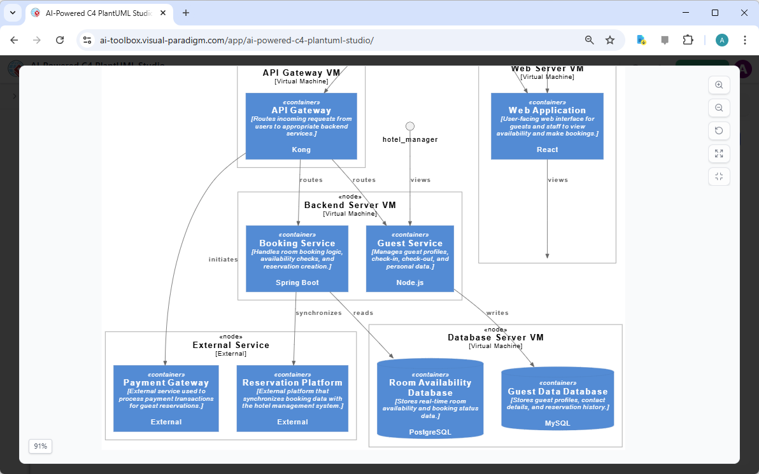Select the AI-Powered C4 PlantUML Studio tab
The image size is (759, 474).
point(96,13)
